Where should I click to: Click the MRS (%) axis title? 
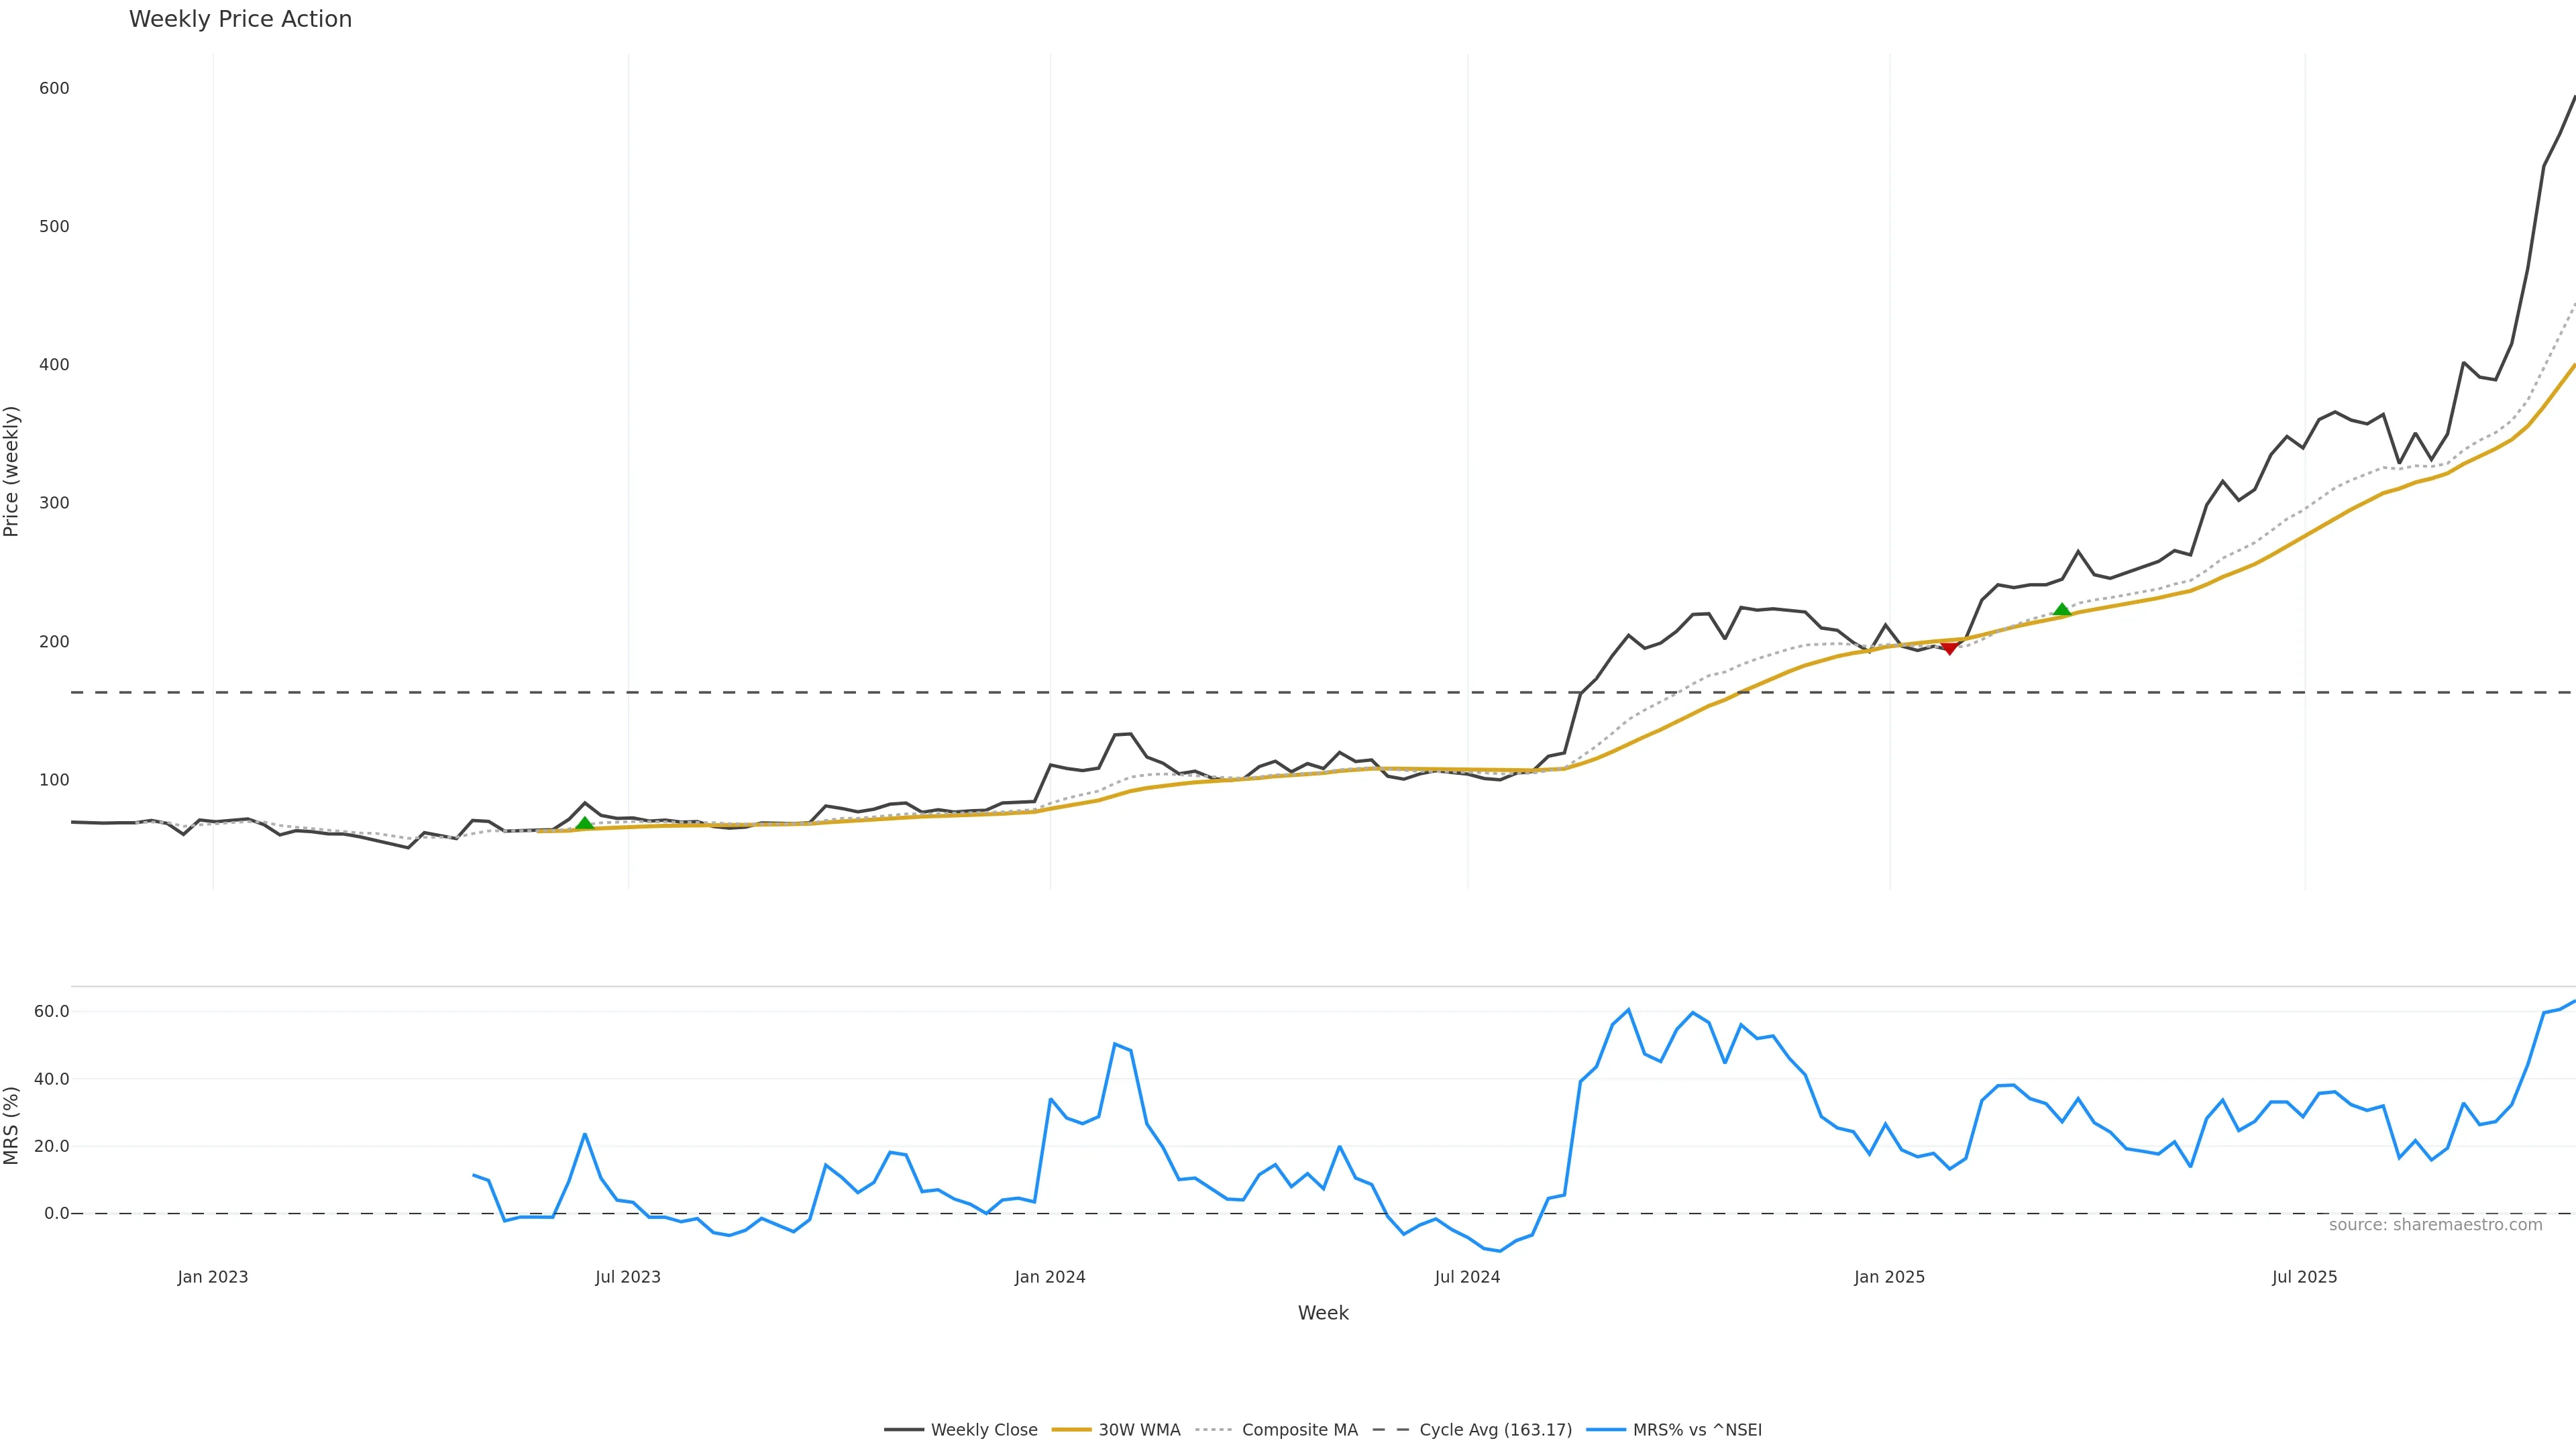12,1125
